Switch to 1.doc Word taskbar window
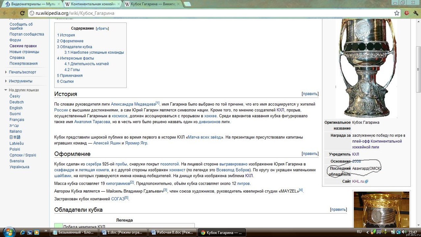This screenshot has height=237, width=421. [123, 232]
